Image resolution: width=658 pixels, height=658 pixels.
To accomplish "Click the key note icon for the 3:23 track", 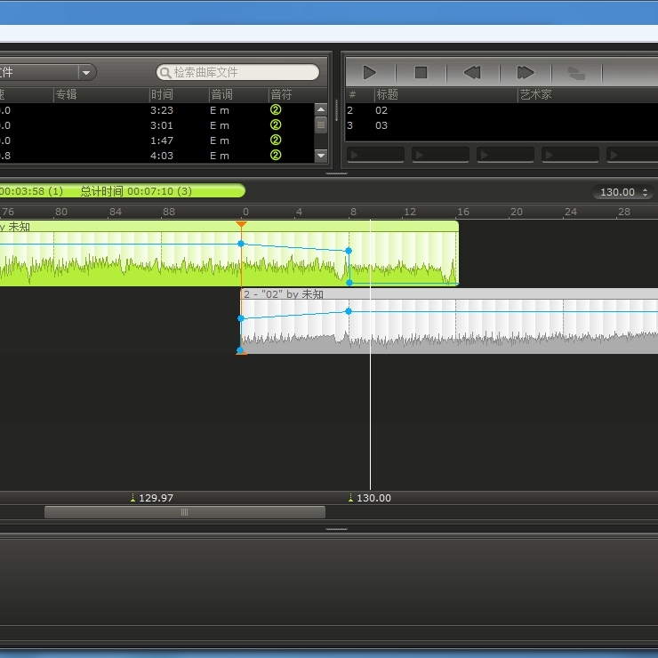I will (276, 110).
